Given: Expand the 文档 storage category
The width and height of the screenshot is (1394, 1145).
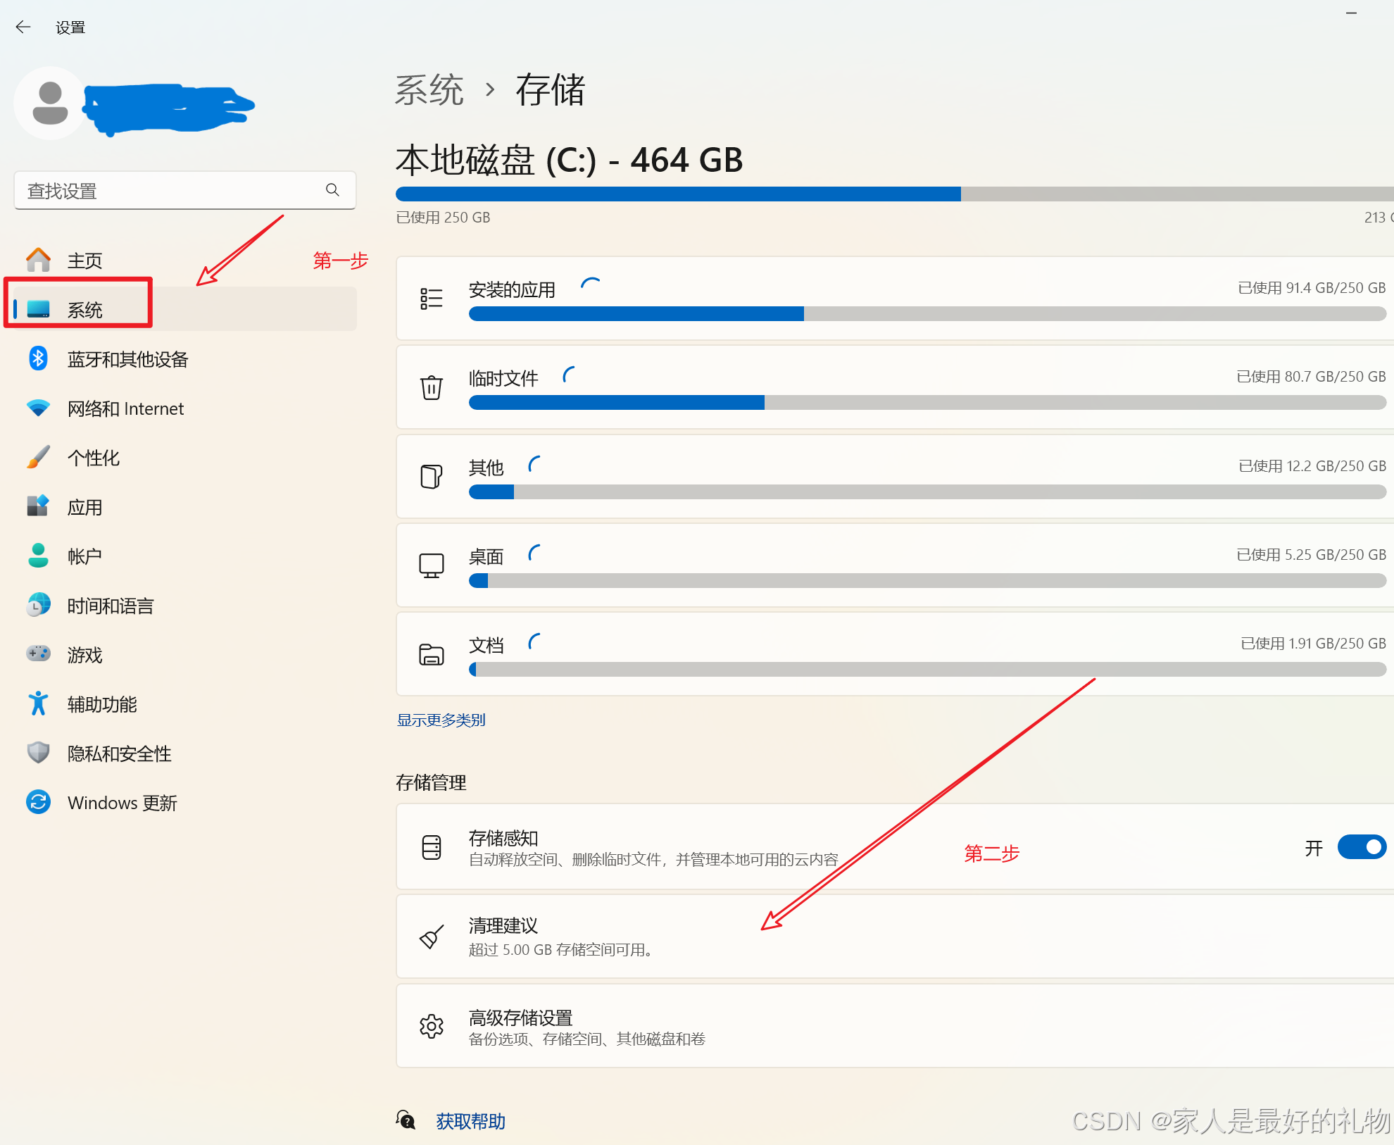Looking at the screenshot, I should (486, 645).
